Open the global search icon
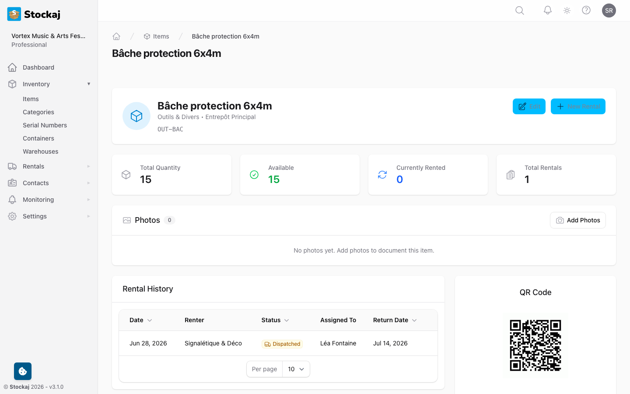The image size is (630, 394). coord(519,10)
